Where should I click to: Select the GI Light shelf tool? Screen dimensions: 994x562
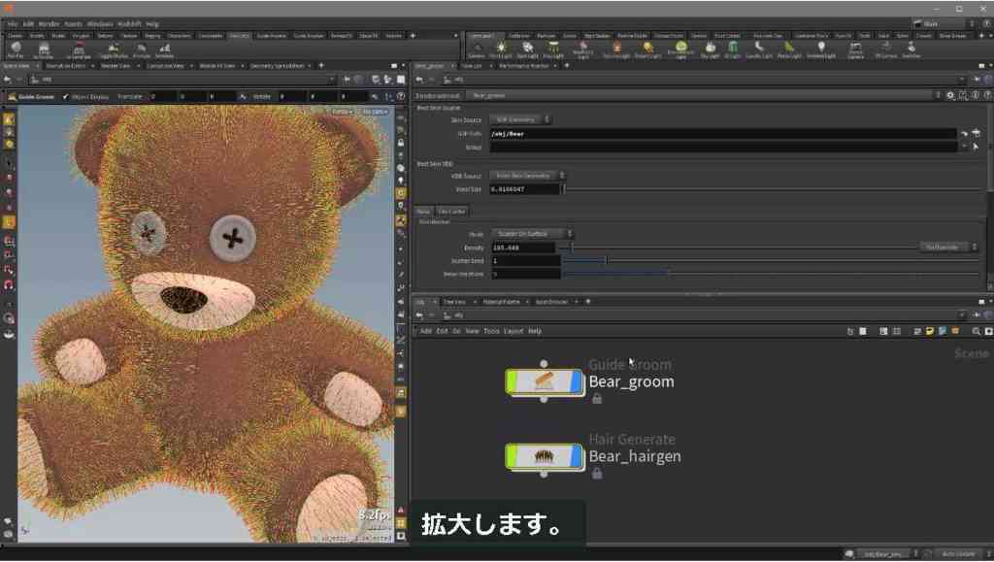pyautogui.click(x=732, y=50)
